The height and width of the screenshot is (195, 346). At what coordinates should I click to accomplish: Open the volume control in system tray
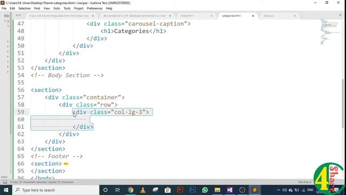(x=284, y=190)
